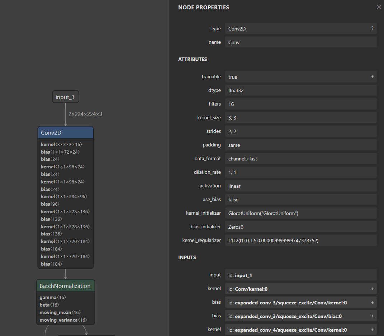Open documentation for the Conv2D type

tap(372, 28)
